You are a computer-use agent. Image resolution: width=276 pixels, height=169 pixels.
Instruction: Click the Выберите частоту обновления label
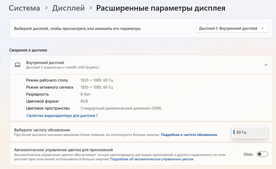[42, 130]
